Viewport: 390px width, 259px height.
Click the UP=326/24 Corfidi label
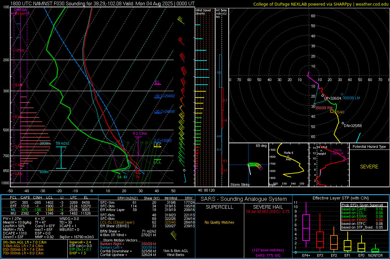coord(332,98)
